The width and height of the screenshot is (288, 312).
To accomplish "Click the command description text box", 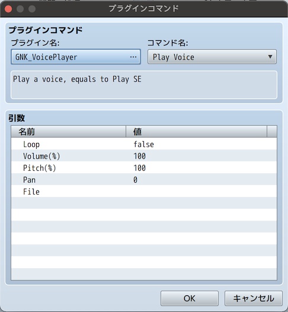I will click(x=144, y=85).
